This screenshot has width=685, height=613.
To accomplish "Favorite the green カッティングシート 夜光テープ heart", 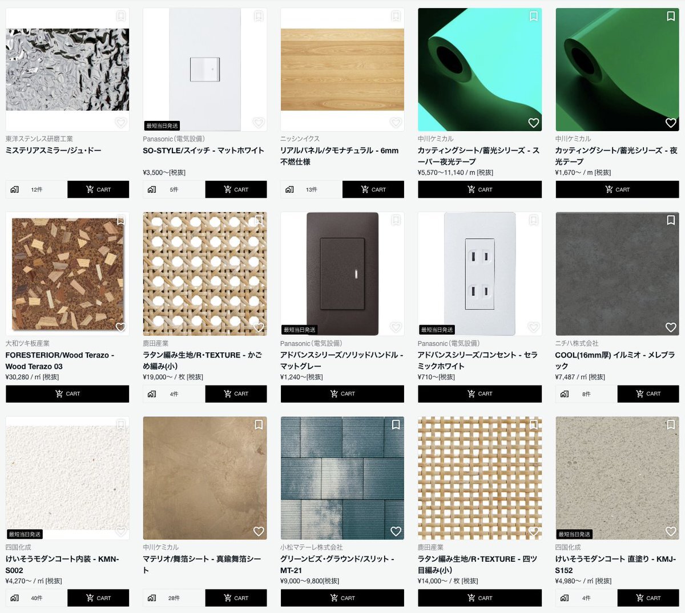I will click(x=671, y=123).
